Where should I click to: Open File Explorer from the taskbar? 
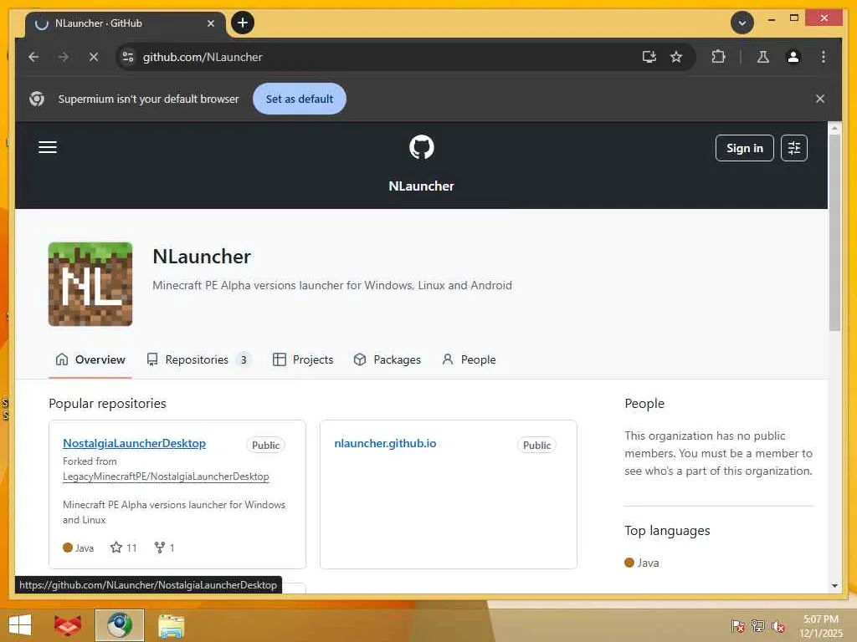[171, 625]
